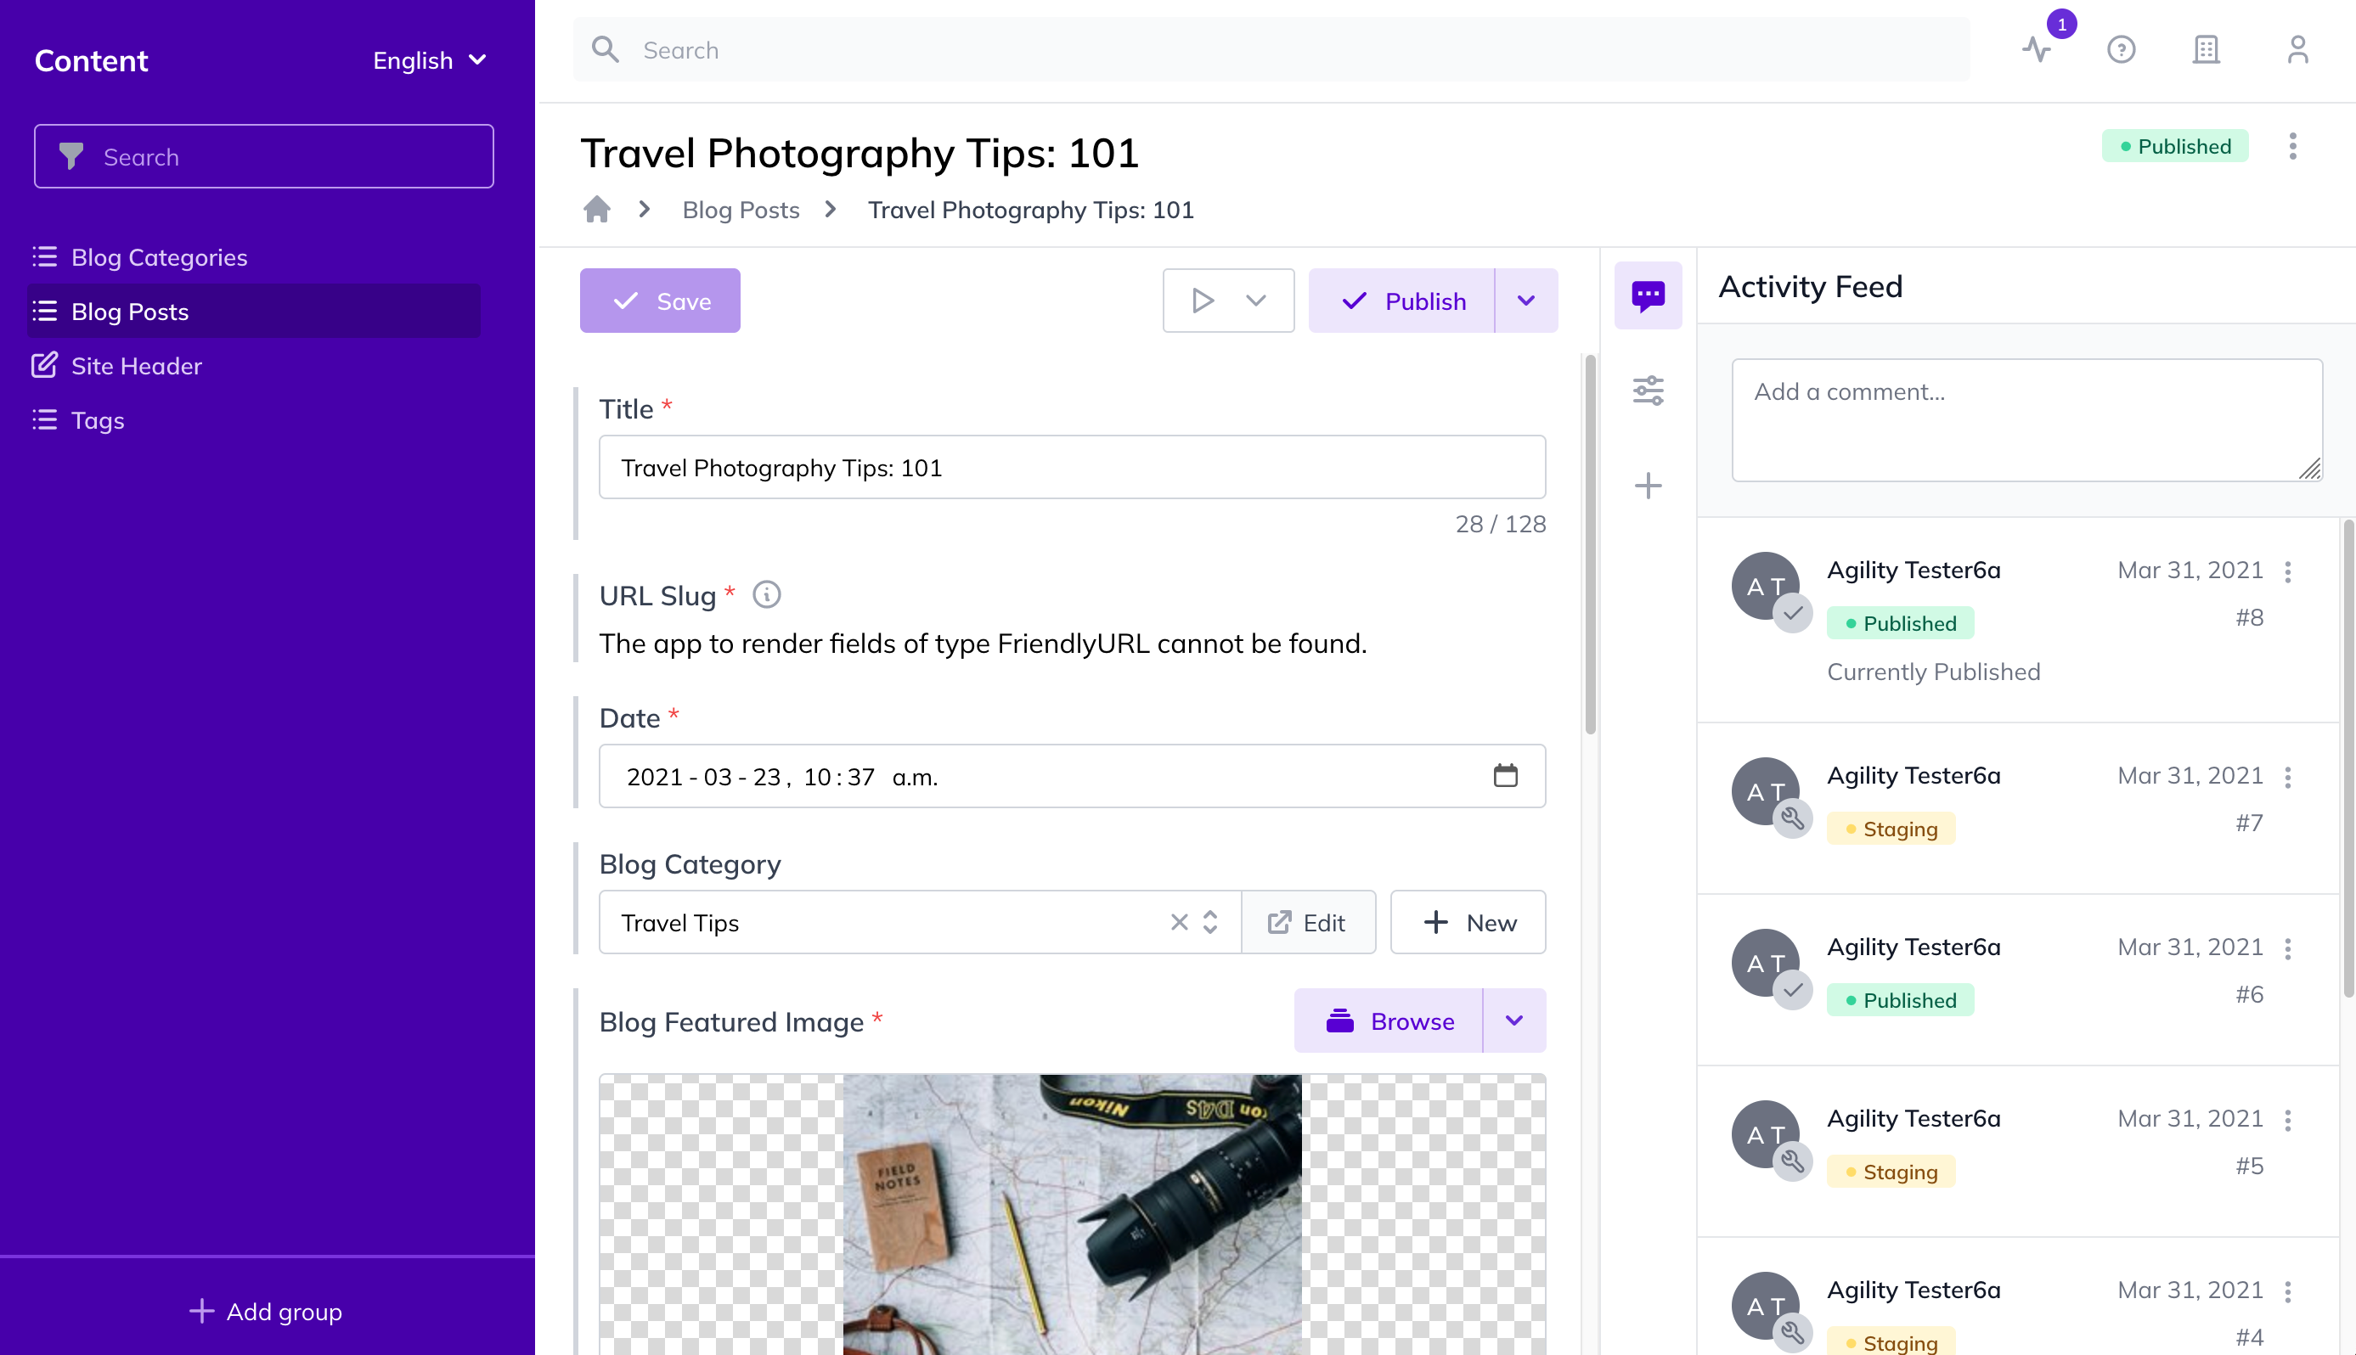Click the Travel Photography Tips breadcrumb
This screenshot has width=2356, height=1355.
pyautogui.click(x=1030, y=211)
